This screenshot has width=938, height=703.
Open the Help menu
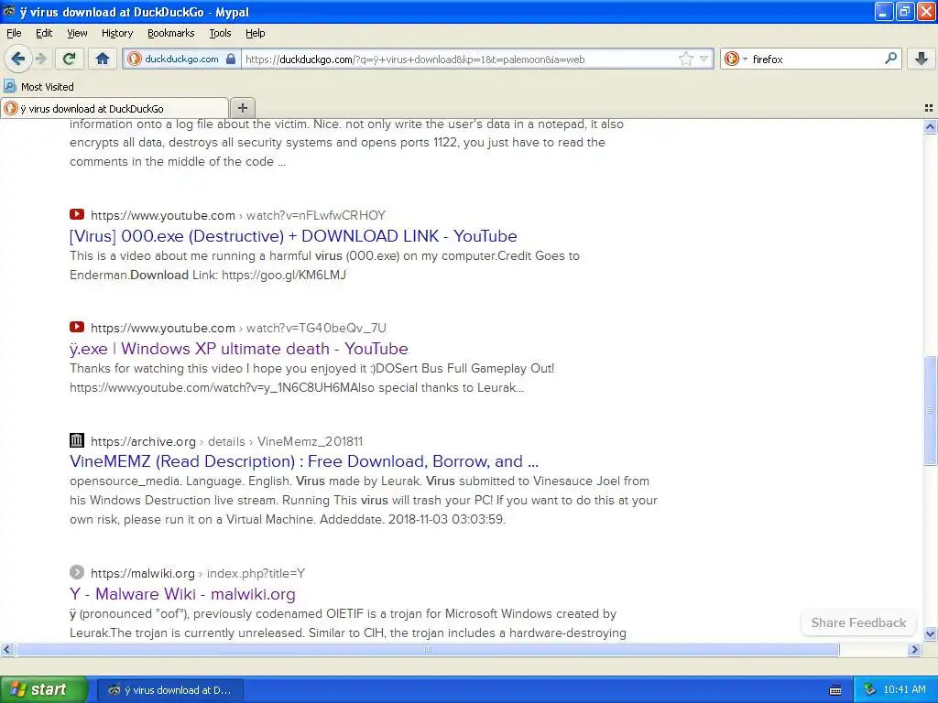(x=255, y=33)
